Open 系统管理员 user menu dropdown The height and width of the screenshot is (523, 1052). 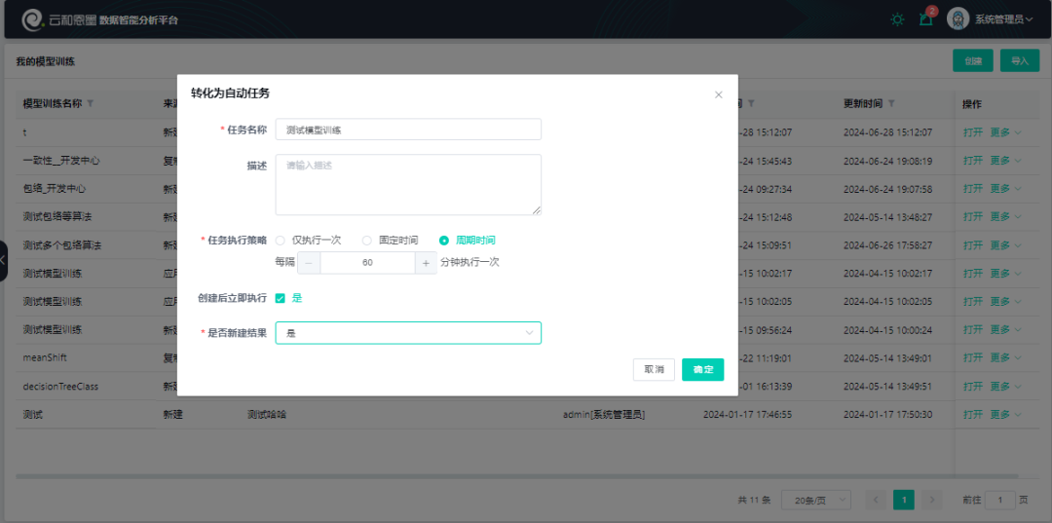tap(1003, 19)
